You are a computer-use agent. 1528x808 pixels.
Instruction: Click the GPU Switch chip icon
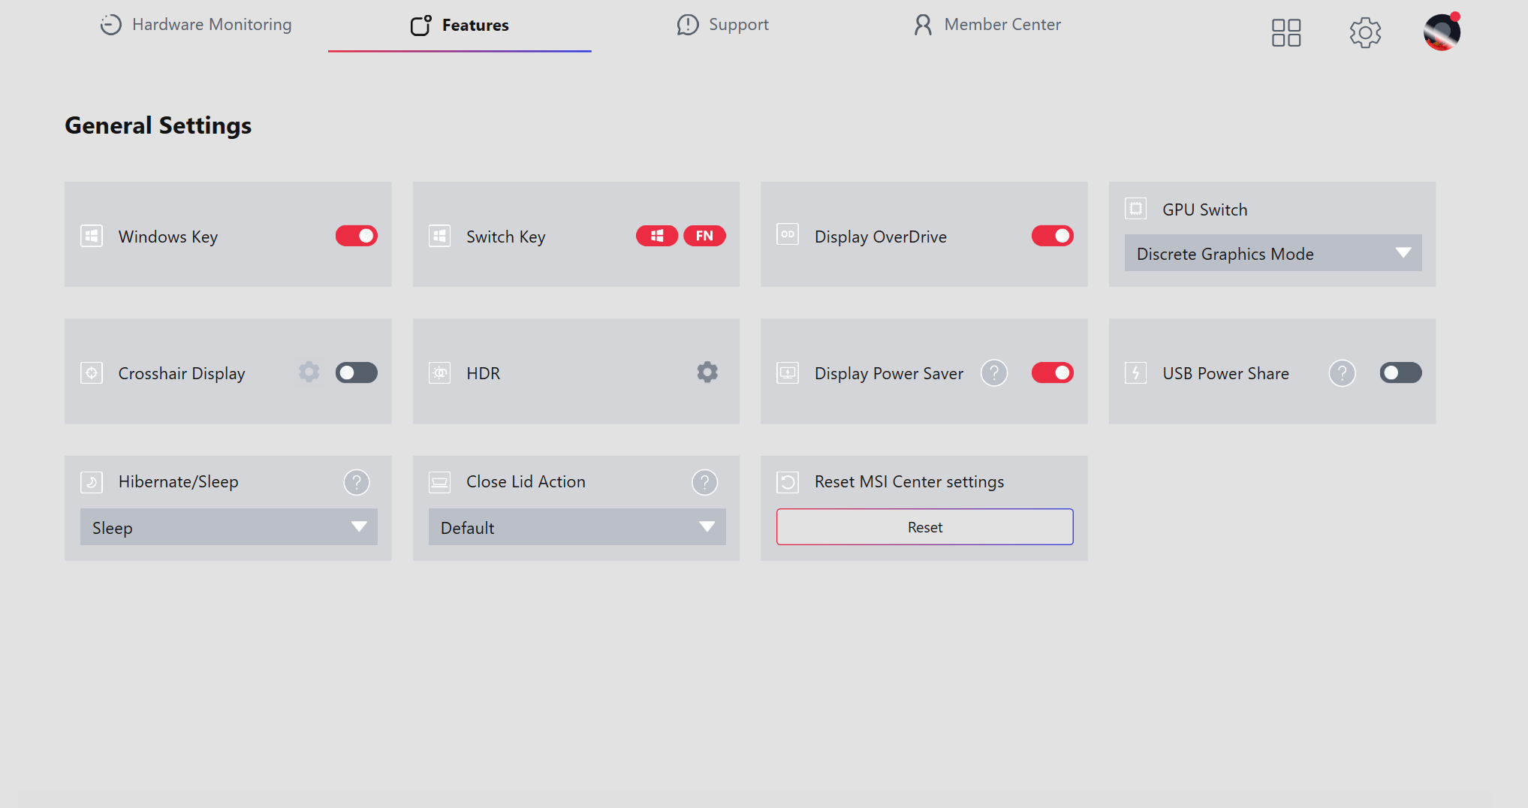pos(1135,208)
